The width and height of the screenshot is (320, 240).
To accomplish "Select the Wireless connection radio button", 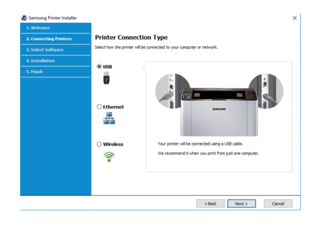I will coord(99,144).
